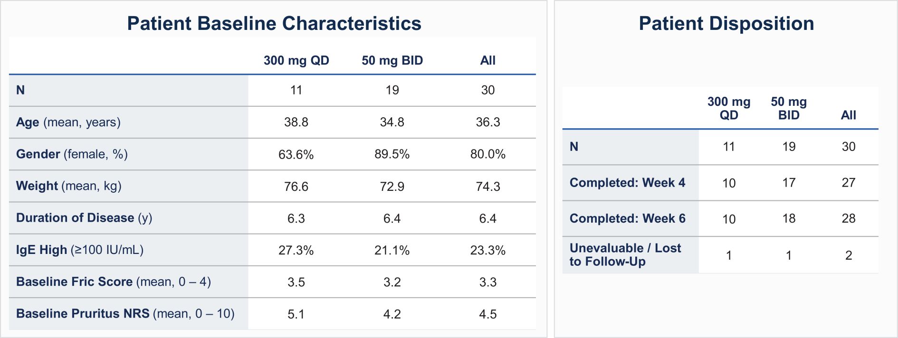Image resolution: width=898 pixels, height=338 pixels.
Task: Click the 300 mg QD header in Baseline table
Action: (296, 61)
